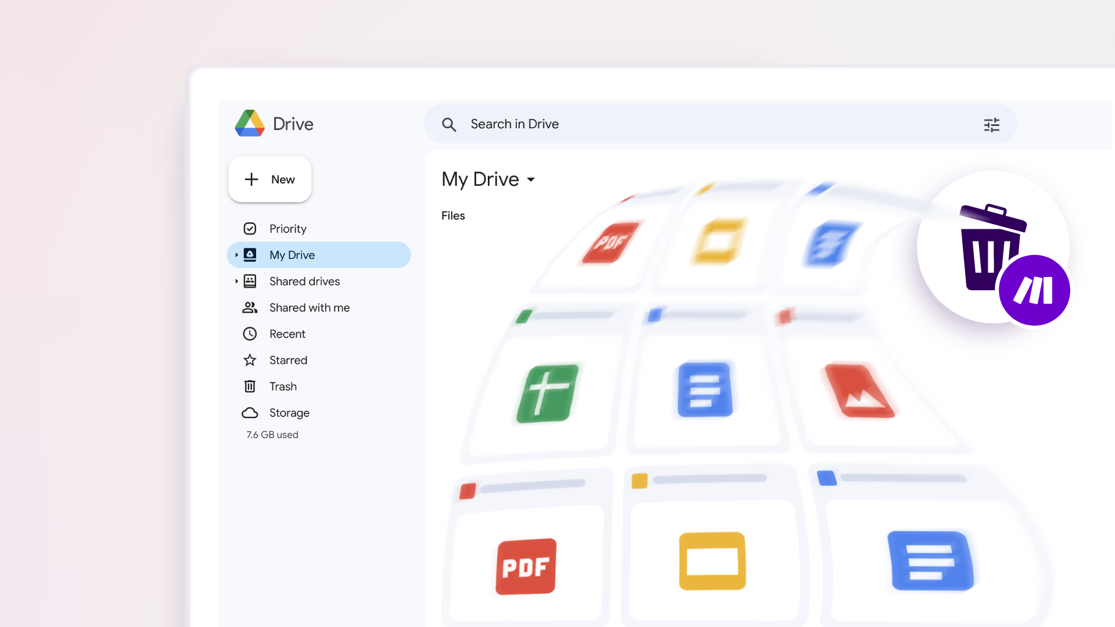Expand the Shared drives tree item

[236, 281]
